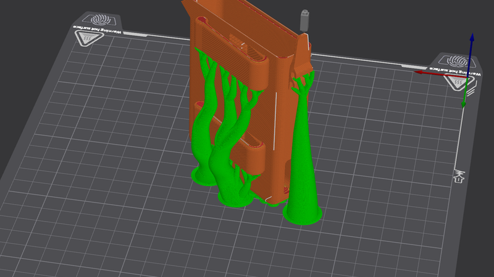
Task: Select the gray nozzle marker above the model
Action: point(304,20)
